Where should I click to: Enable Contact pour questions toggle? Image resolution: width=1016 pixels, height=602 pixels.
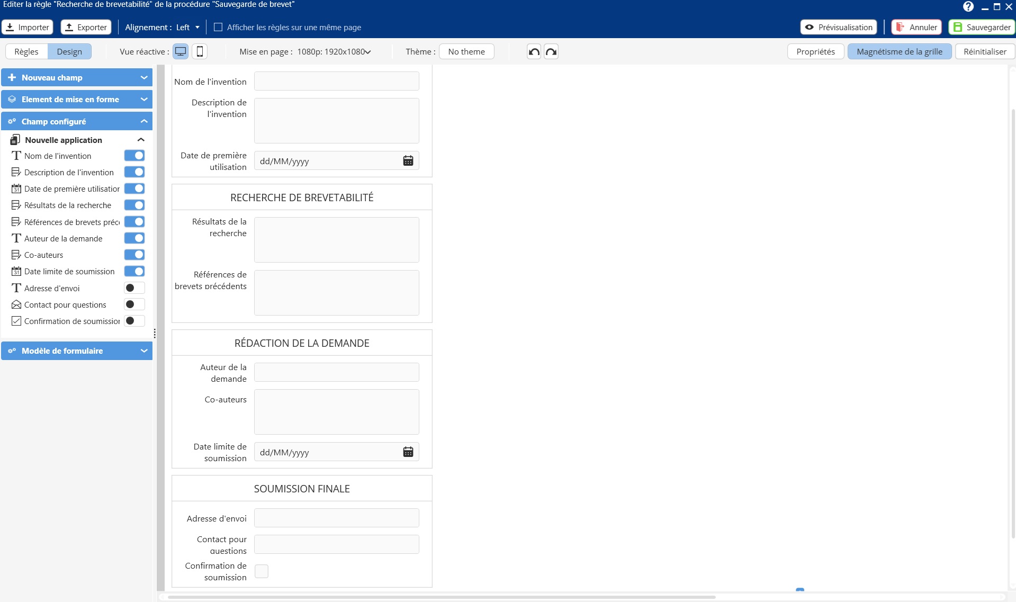(134, 304)
